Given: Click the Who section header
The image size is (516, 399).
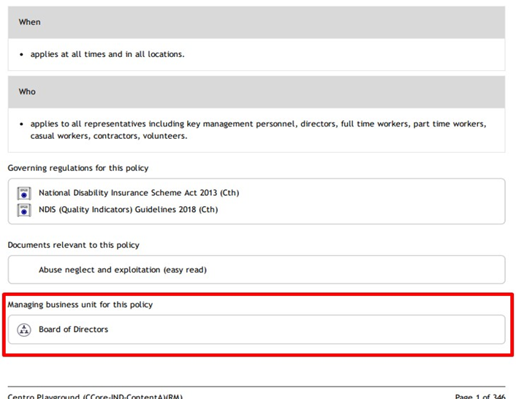Looking at the screenshot, I should click(257, 92).
